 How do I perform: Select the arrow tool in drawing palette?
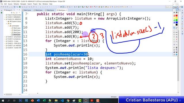[177, 30]
